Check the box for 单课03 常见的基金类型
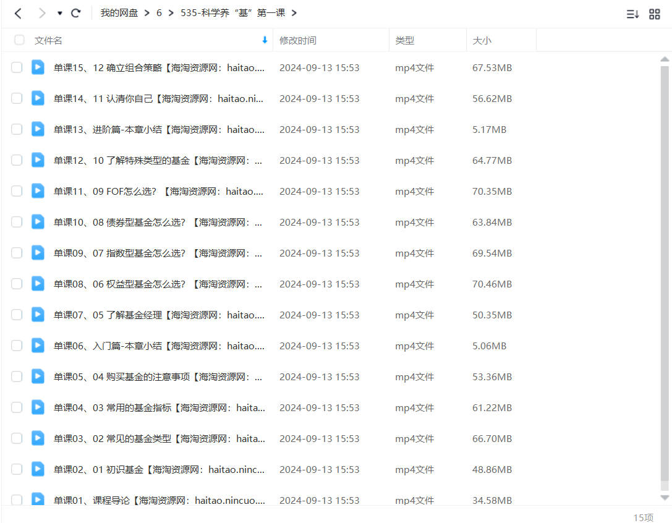 tap(17, 438)
